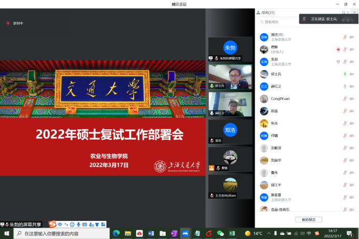Image resolution: width=359 pixels, height=239 pixels.
Task: Toggle microphone icon for 侯士兵
Action: click(345, 74)
